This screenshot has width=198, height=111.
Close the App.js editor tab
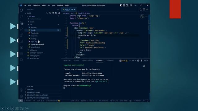(x=75, y=10)
